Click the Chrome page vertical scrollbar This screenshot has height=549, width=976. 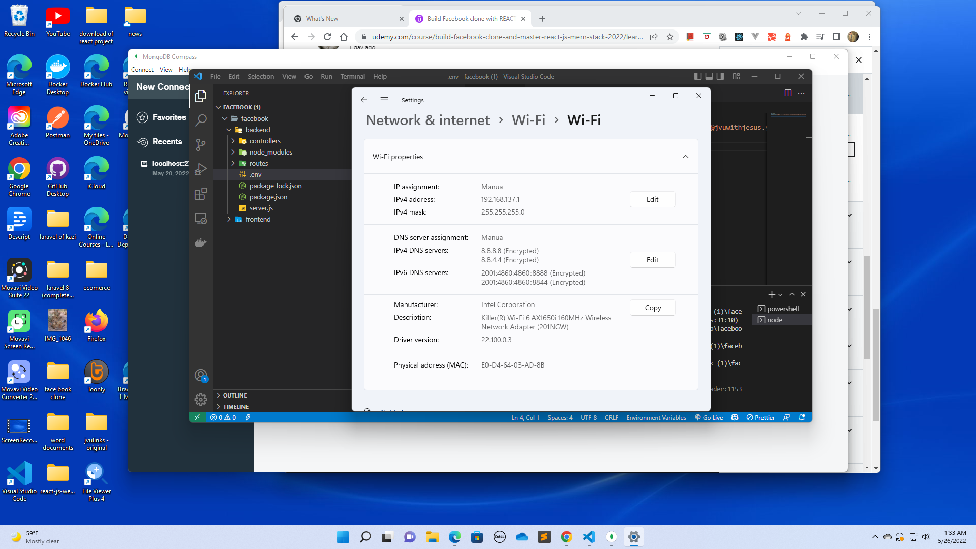tap(876, 366)
